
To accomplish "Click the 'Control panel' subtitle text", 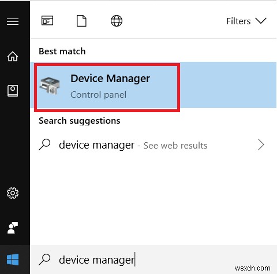I will (98, 95).
